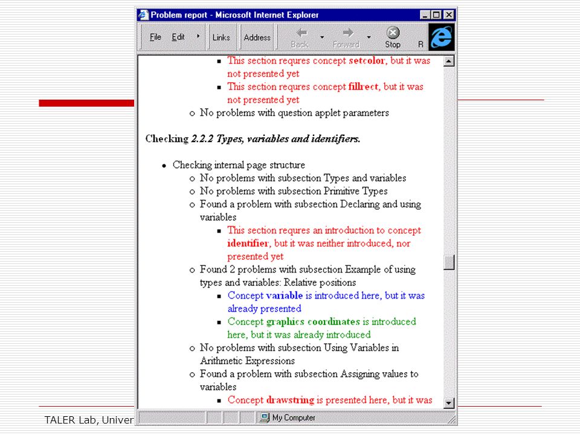
Task: Click the bold blue word variable
Action: (284, 295)
